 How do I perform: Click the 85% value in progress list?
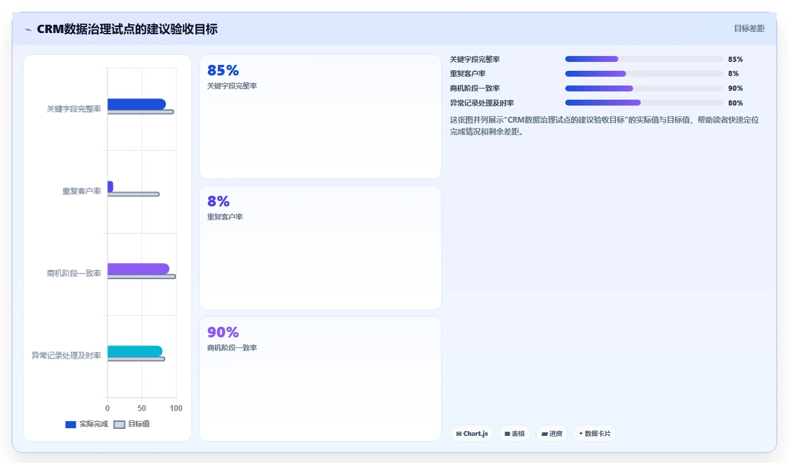tap(735, 59)
